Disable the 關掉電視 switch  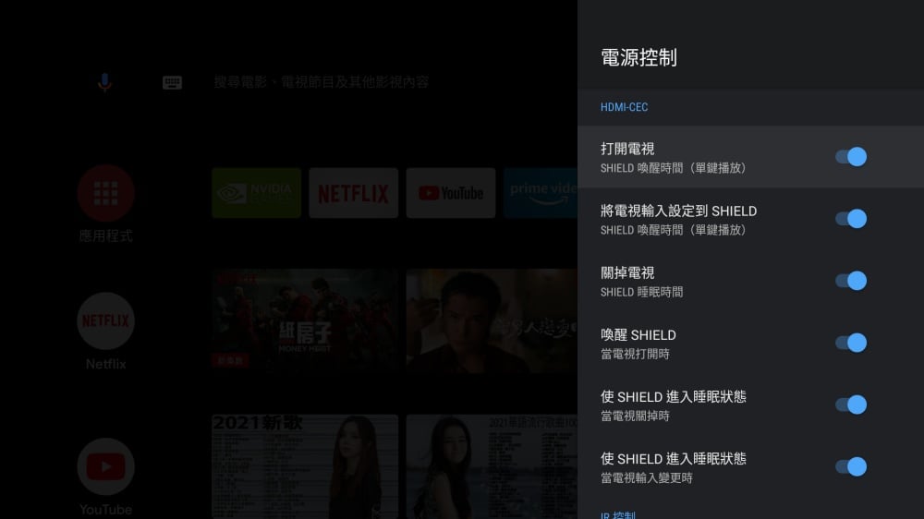click(850, 281)
